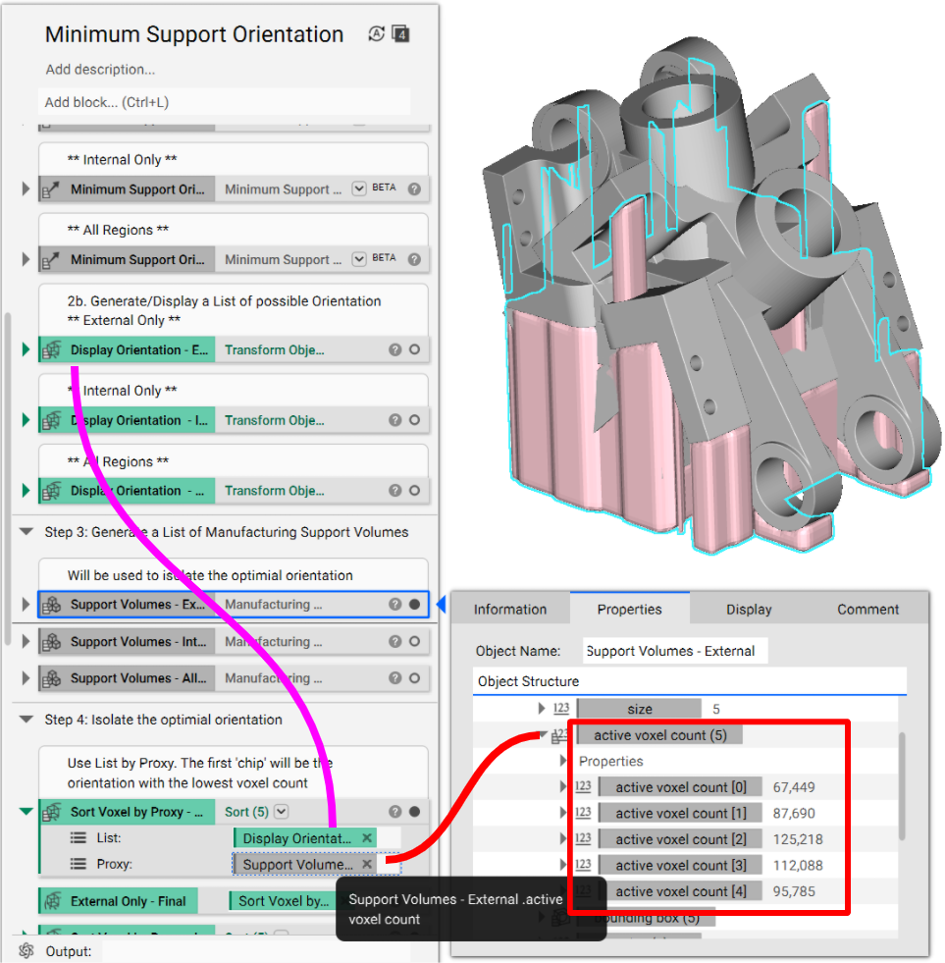Click the block icon of Sort Voxel by Proxy
The height and width of the screenshot is (963, 945).
(x=52, y=812)
